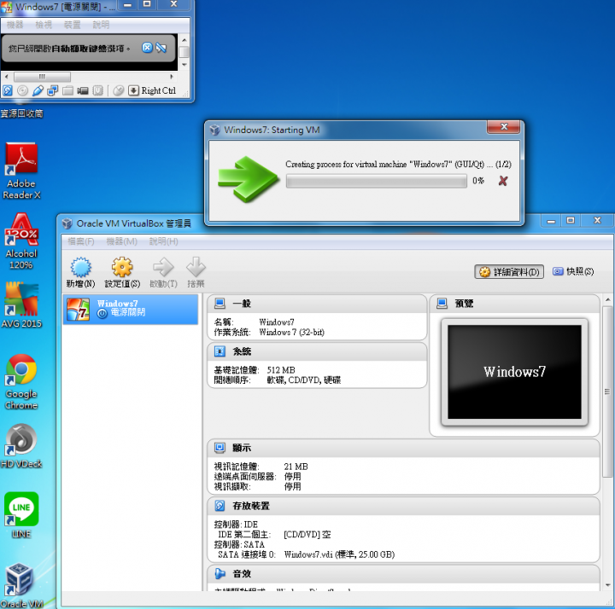Click 存放裝置 Storage section header title
The image size is (615, 609).
coord(251,506)
